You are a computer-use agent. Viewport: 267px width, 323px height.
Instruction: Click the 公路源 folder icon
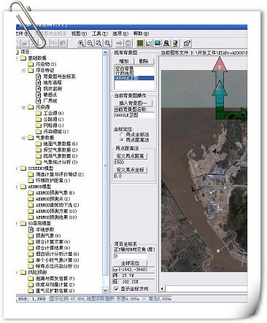(39, 119)
